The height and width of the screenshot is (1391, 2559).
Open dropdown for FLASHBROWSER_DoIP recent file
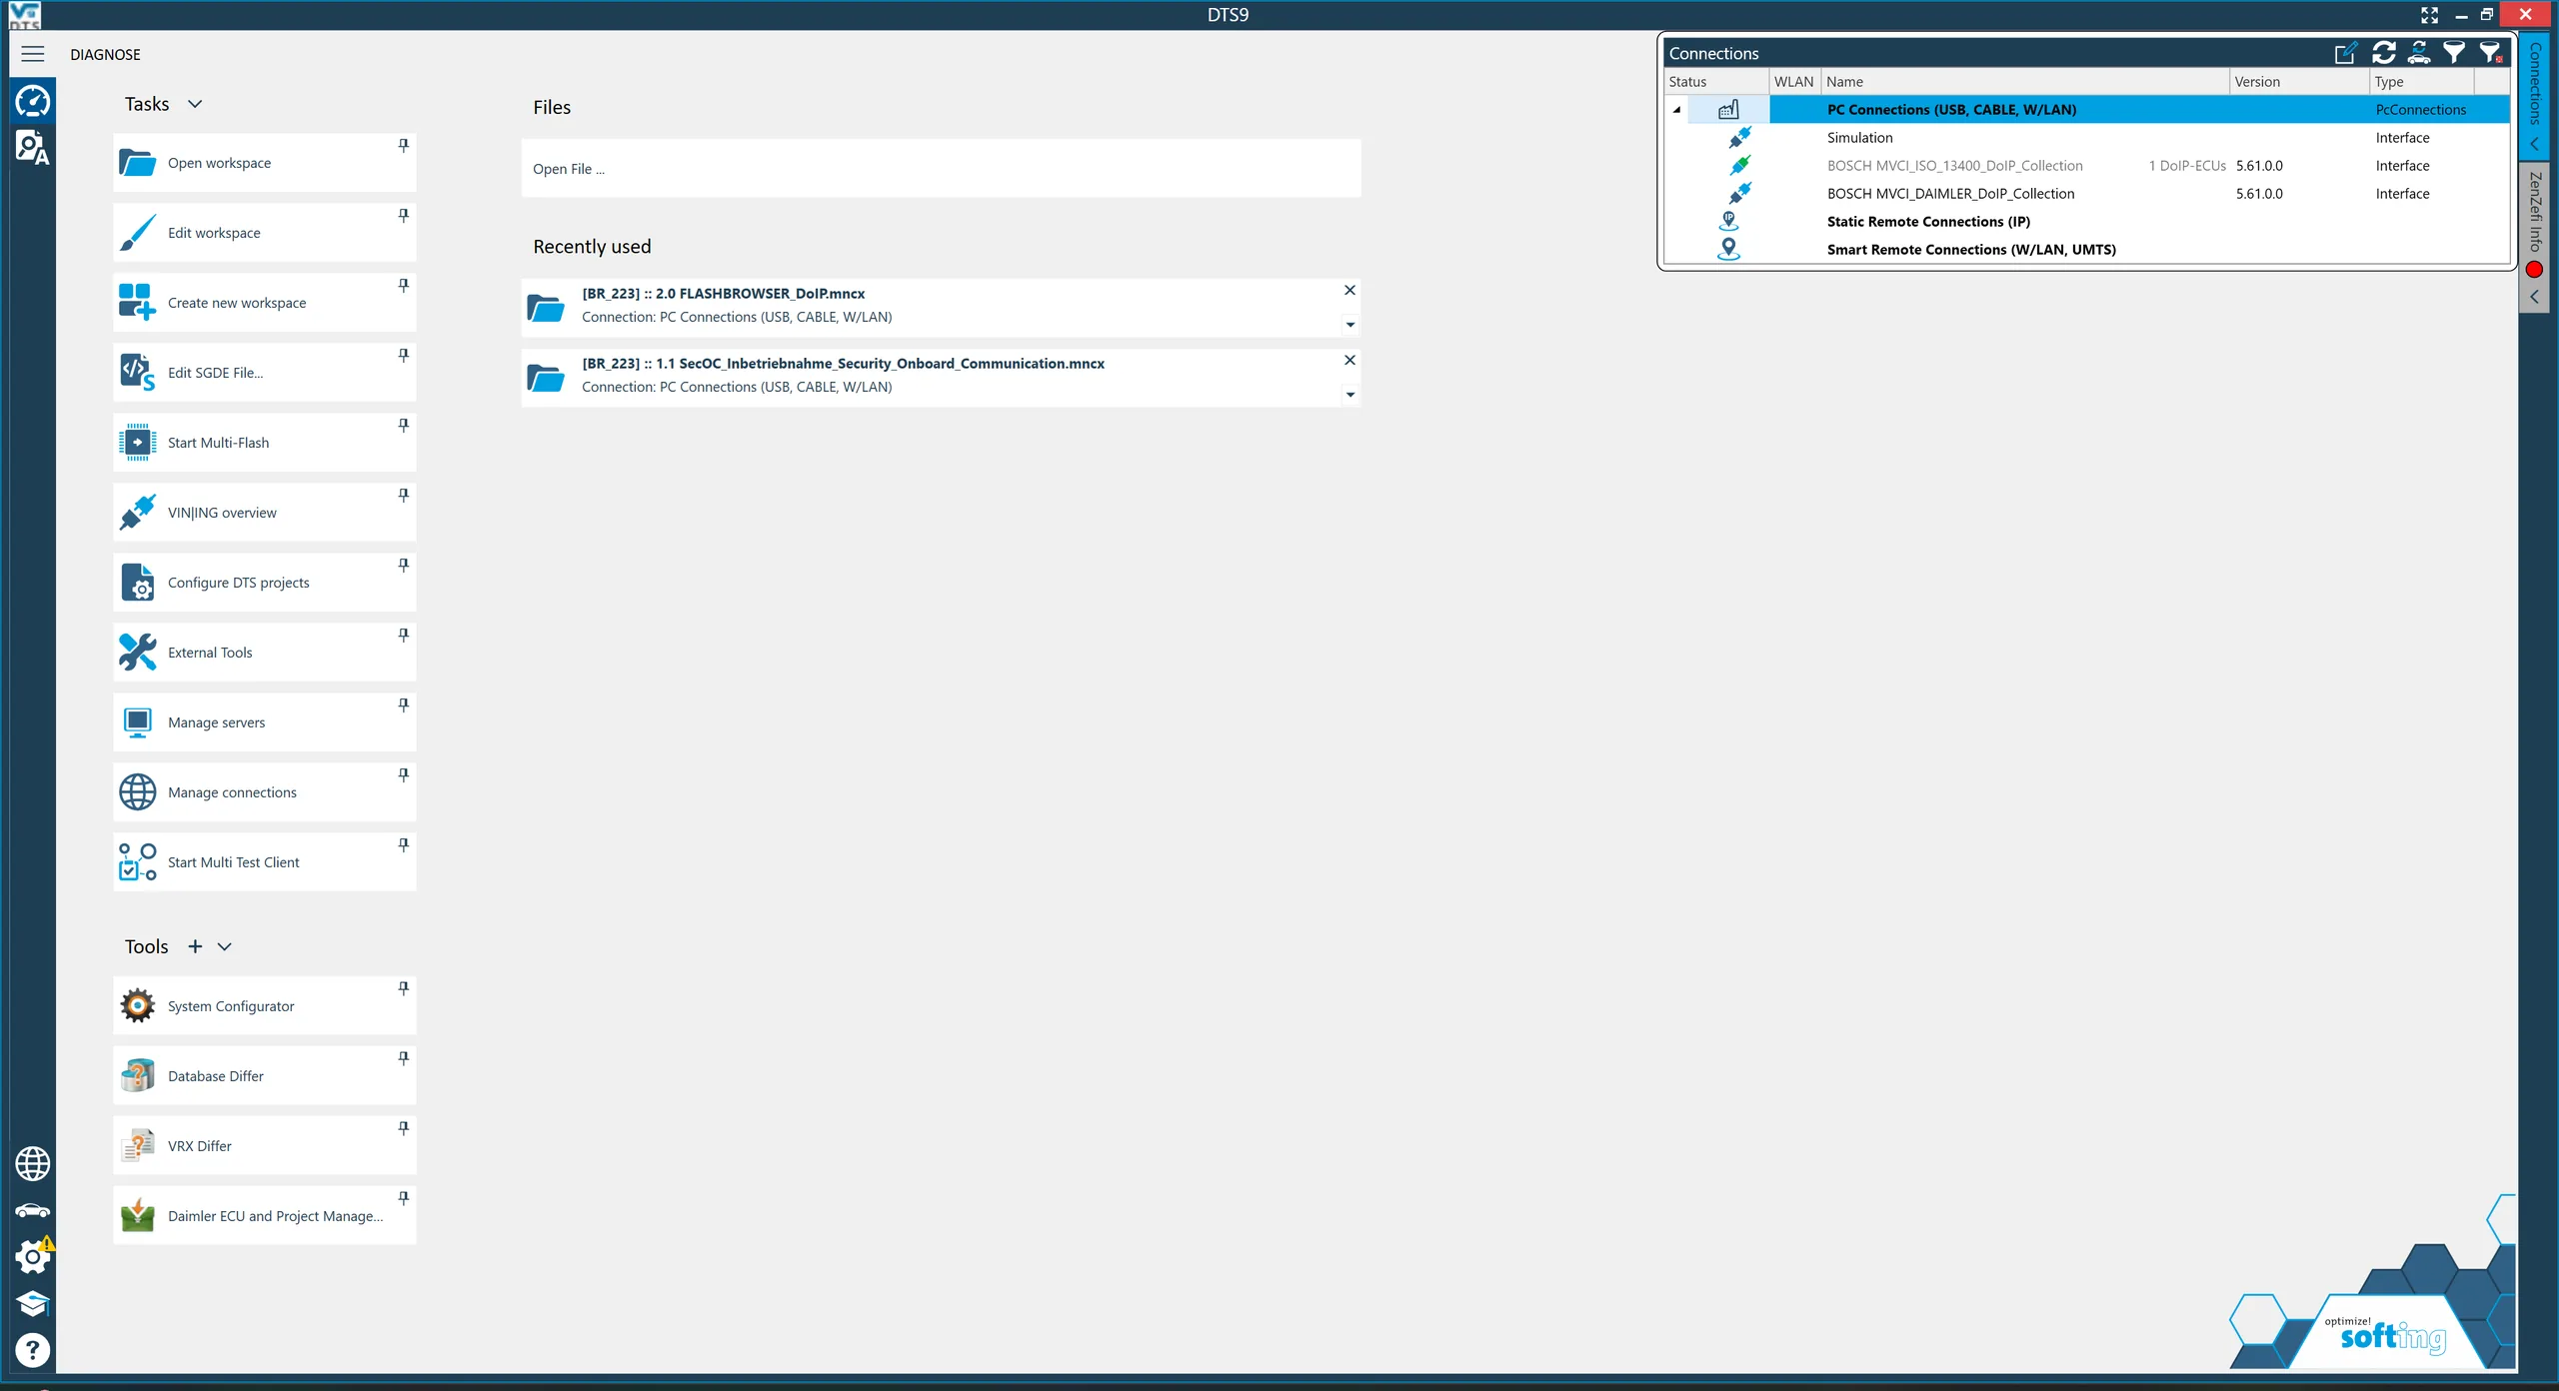(x=1349, y=325)
